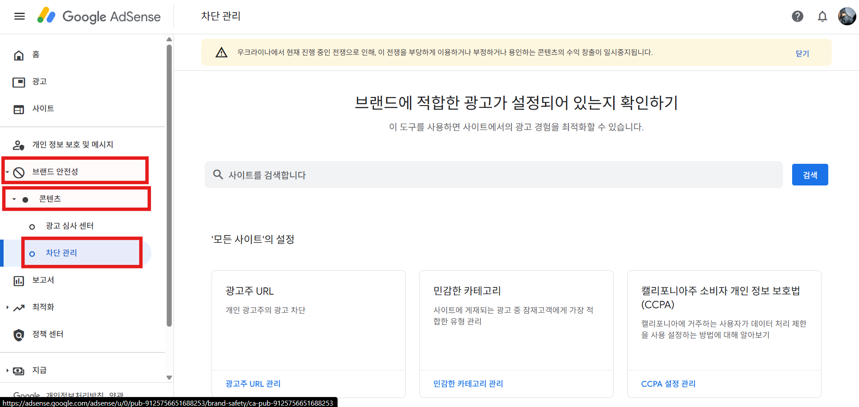This screenshot has width=859, height=407.
Task: Collapse the 브랜드 안전성 section arrow
Action: point(7,172)
